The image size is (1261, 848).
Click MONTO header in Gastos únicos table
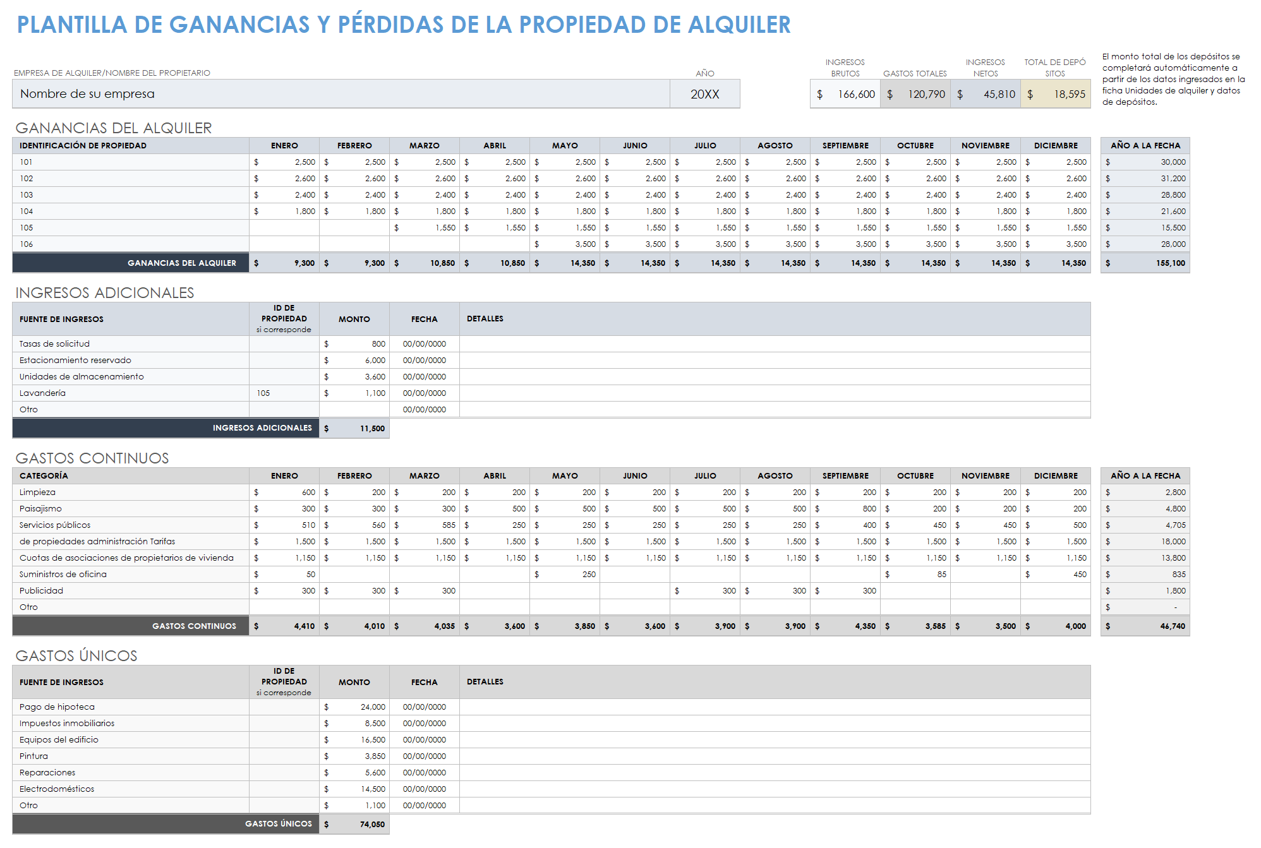coord(354,683)
